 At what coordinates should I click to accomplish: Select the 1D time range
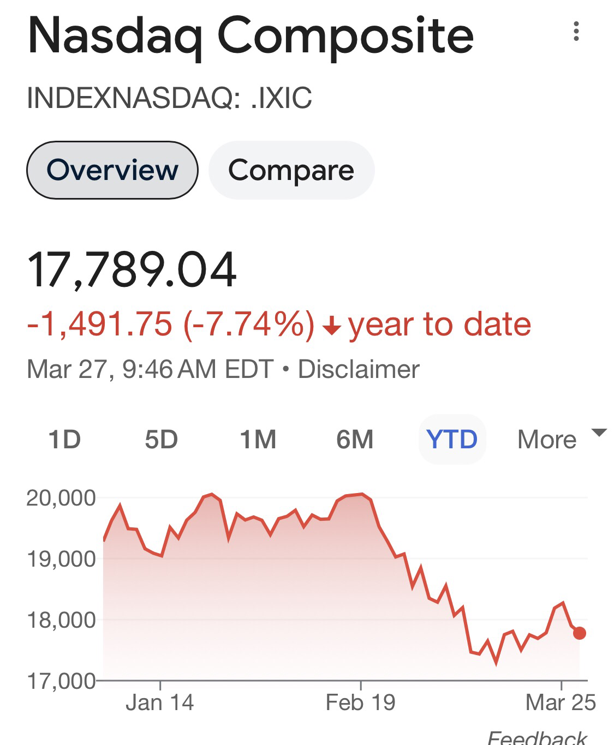point(64,440)
